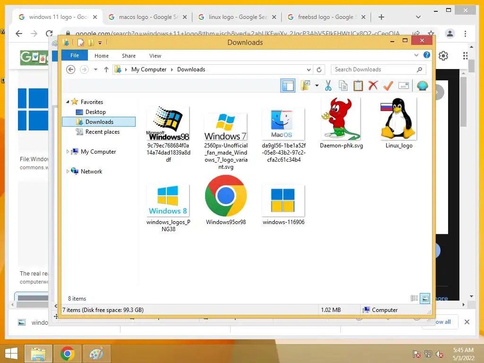Image resolution: width=484 pixels, height=363 pixels.
Task: Switch to details view in status bar
Action: coord(414,298)
